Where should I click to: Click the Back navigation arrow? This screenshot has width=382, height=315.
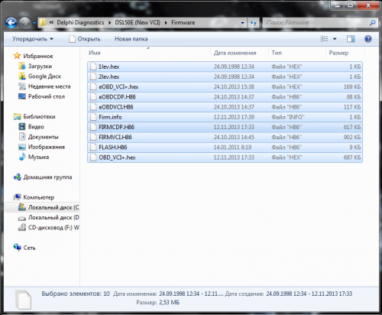pos(11,23)
